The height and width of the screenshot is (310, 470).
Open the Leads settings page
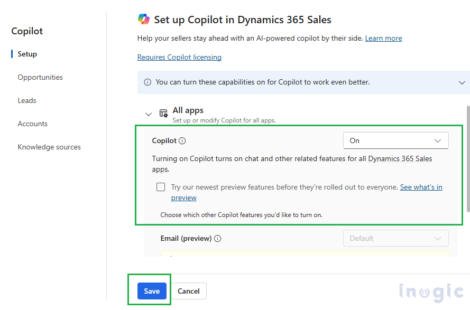[27, 100]
